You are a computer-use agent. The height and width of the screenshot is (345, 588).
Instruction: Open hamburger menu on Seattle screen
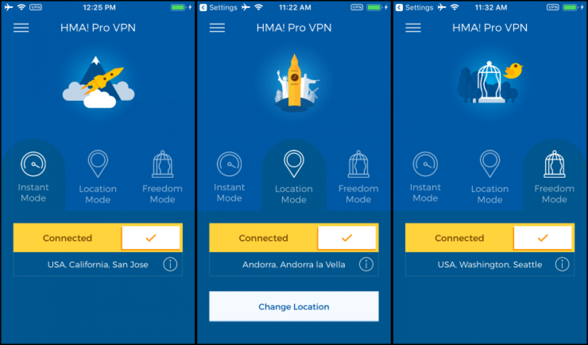(x=413, y=28)
